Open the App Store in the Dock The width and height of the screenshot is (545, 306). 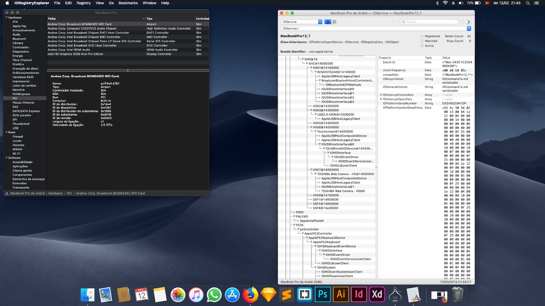pyautogui.click(x=232, y=295)
